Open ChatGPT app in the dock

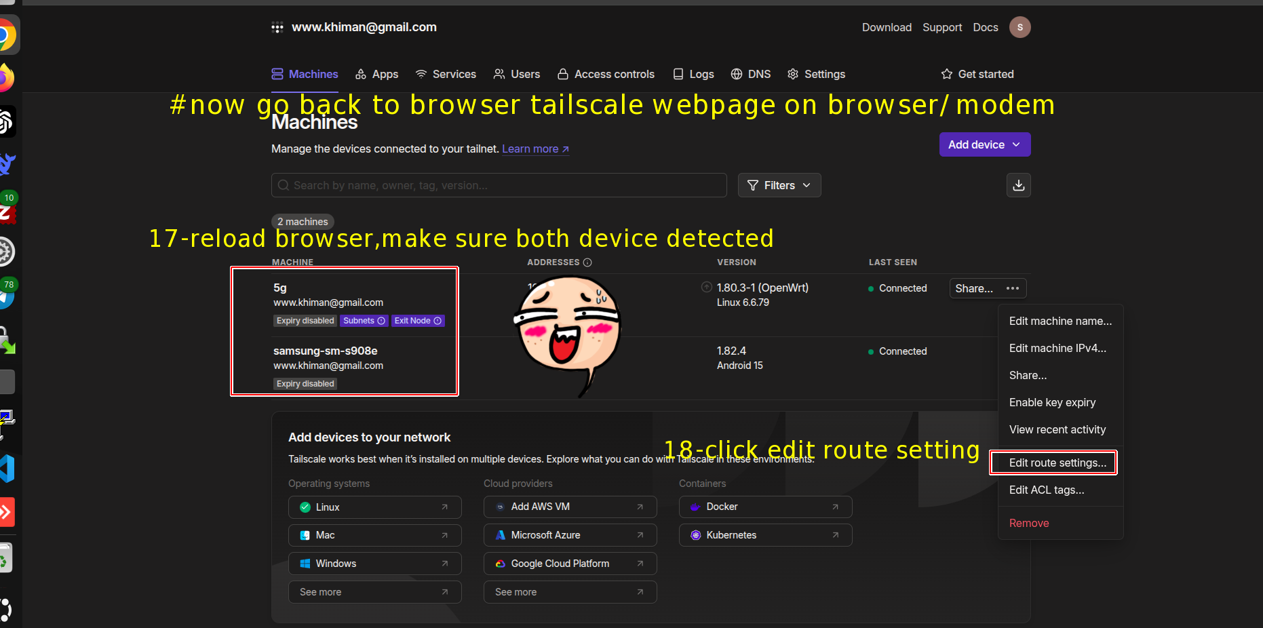coord(5,122)
